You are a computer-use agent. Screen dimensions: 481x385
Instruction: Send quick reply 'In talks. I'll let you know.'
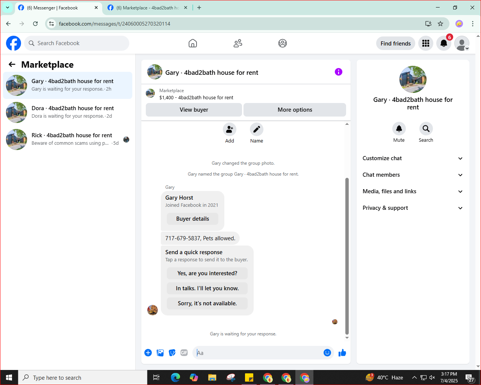tap(207, 288)
